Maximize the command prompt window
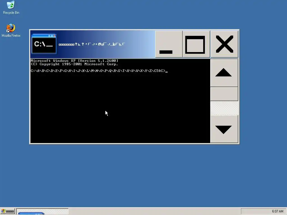Screen dimensions: 287x215 [x=196, y=44]
